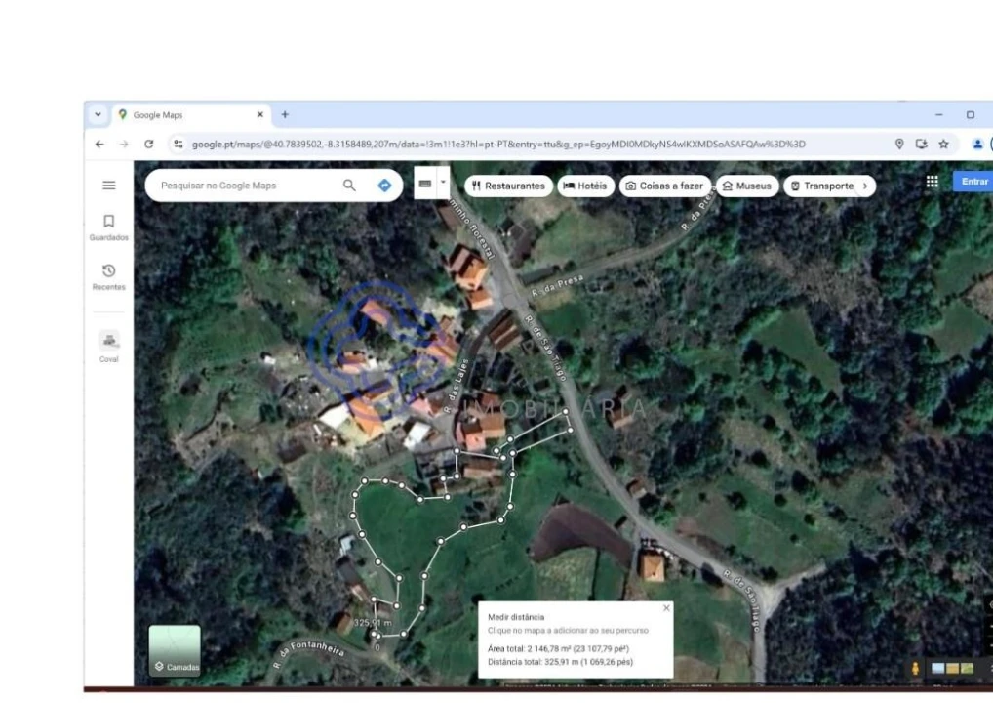Select the Restaurantes category chip
The height and width of the screenshot is (703, 993).
click(508, 186)
